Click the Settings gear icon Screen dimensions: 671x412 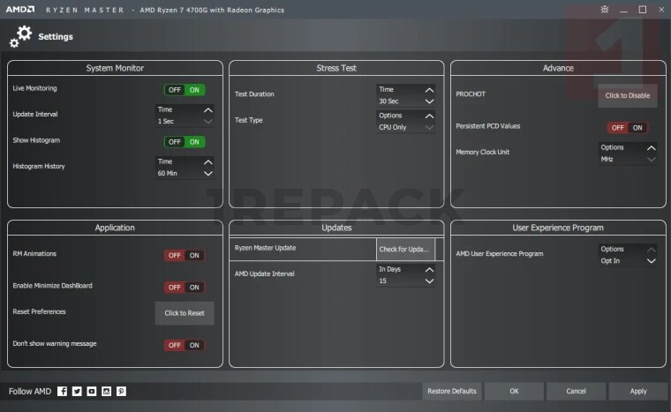21,36
